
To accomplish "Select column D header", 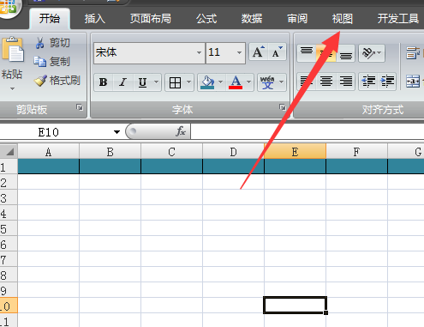I will (x=233, y=152).
